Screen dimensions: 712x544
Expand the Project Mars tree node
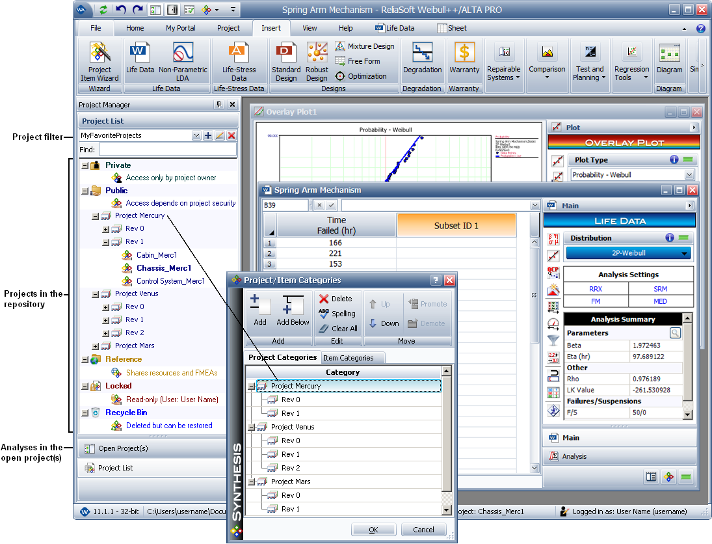click(x=96, y=346)
